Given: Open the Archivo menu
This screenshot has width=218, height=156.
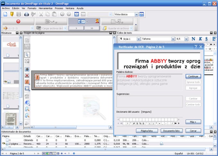Looking at the screenshot, I should 6,8.
